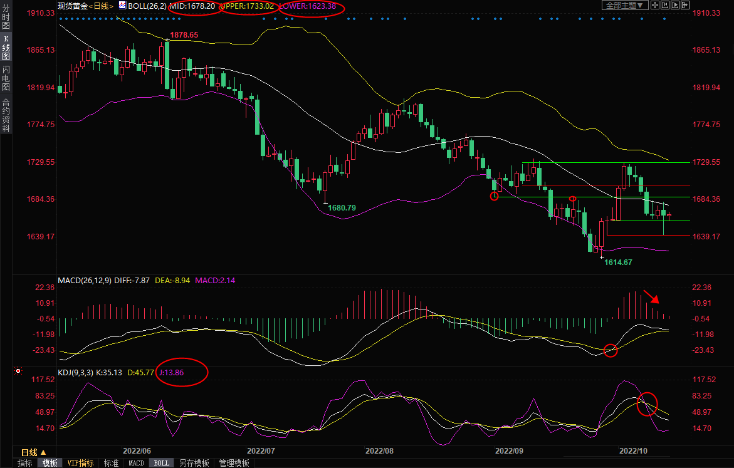Expand the 日线 period selector
The width and height of the screenshot is (734, 468).
click(x=33, y=452)
